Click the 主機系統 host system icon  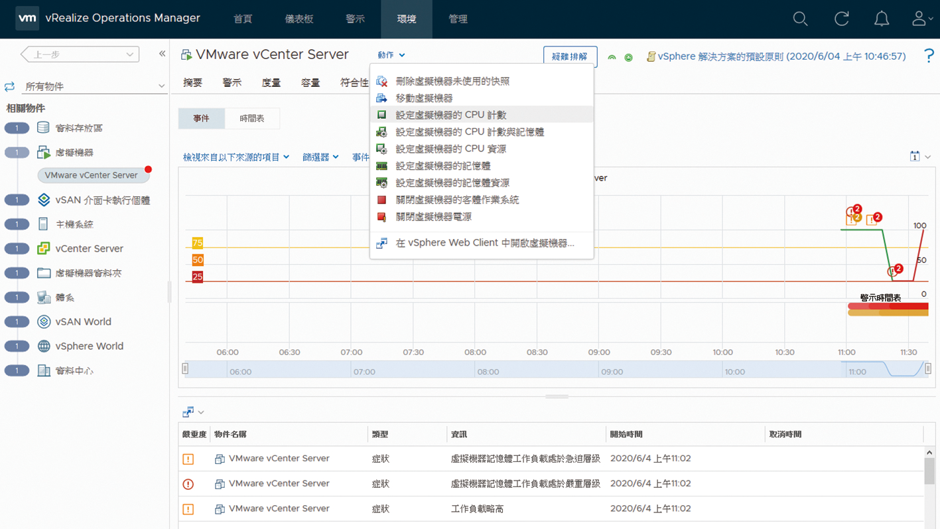tap(43, 224)
